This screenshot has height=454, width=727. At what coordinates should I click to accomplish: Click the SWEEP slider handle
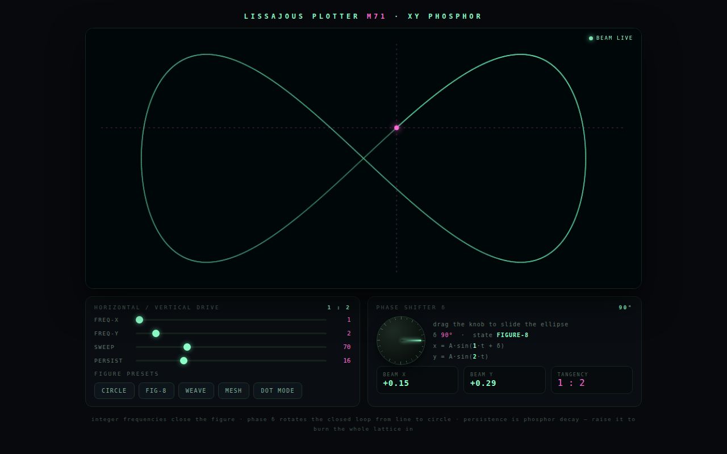tap(187, 347)
